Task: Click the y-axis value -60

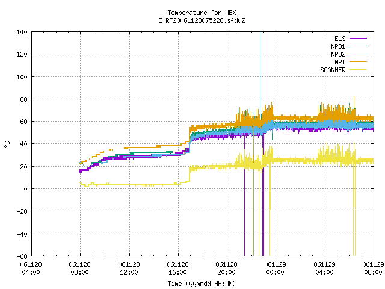Action: 22,256
